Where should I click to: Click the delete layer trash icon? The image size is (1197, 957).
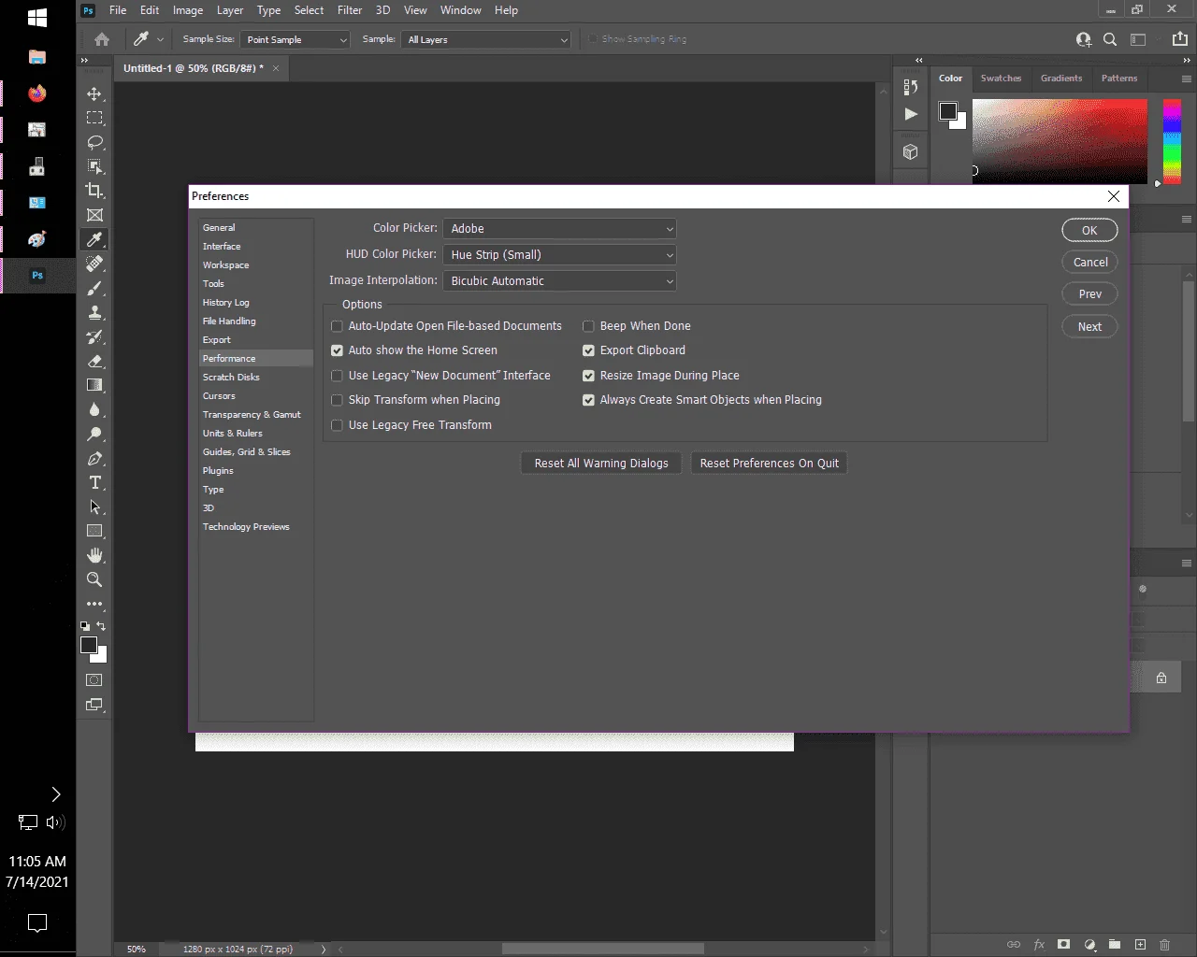pyautogui.click(x=1164, y=945)
